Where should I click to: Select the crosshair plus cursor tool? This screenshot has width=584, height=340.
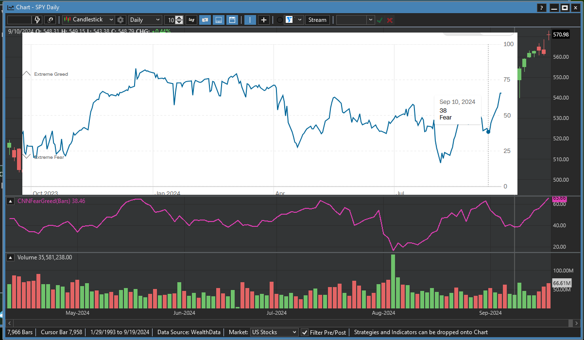(x=264, y=20)
